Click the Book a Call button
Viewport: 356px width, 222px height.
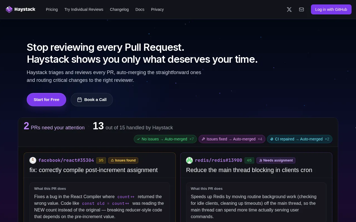(92, 100)
